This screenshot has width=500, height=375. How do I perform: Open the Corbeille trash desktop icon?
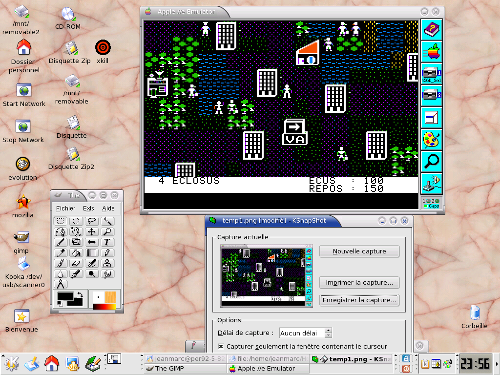(475, 317)
